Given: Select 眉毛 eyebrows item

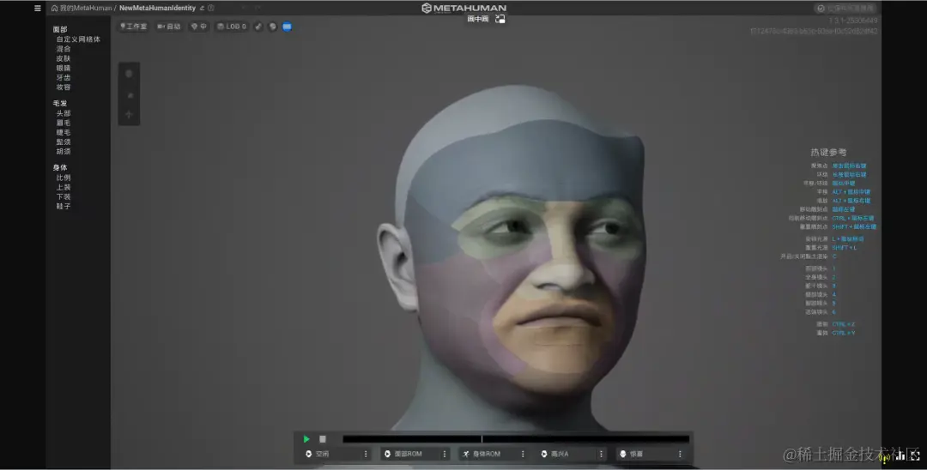Looking at the screenshot, I should (x=64, y=123).
